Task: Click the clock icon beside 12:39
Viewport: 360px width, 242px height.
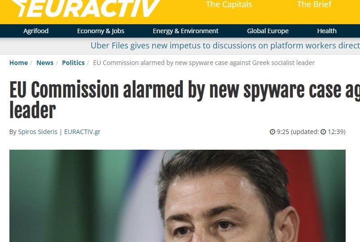Action: 323,132
